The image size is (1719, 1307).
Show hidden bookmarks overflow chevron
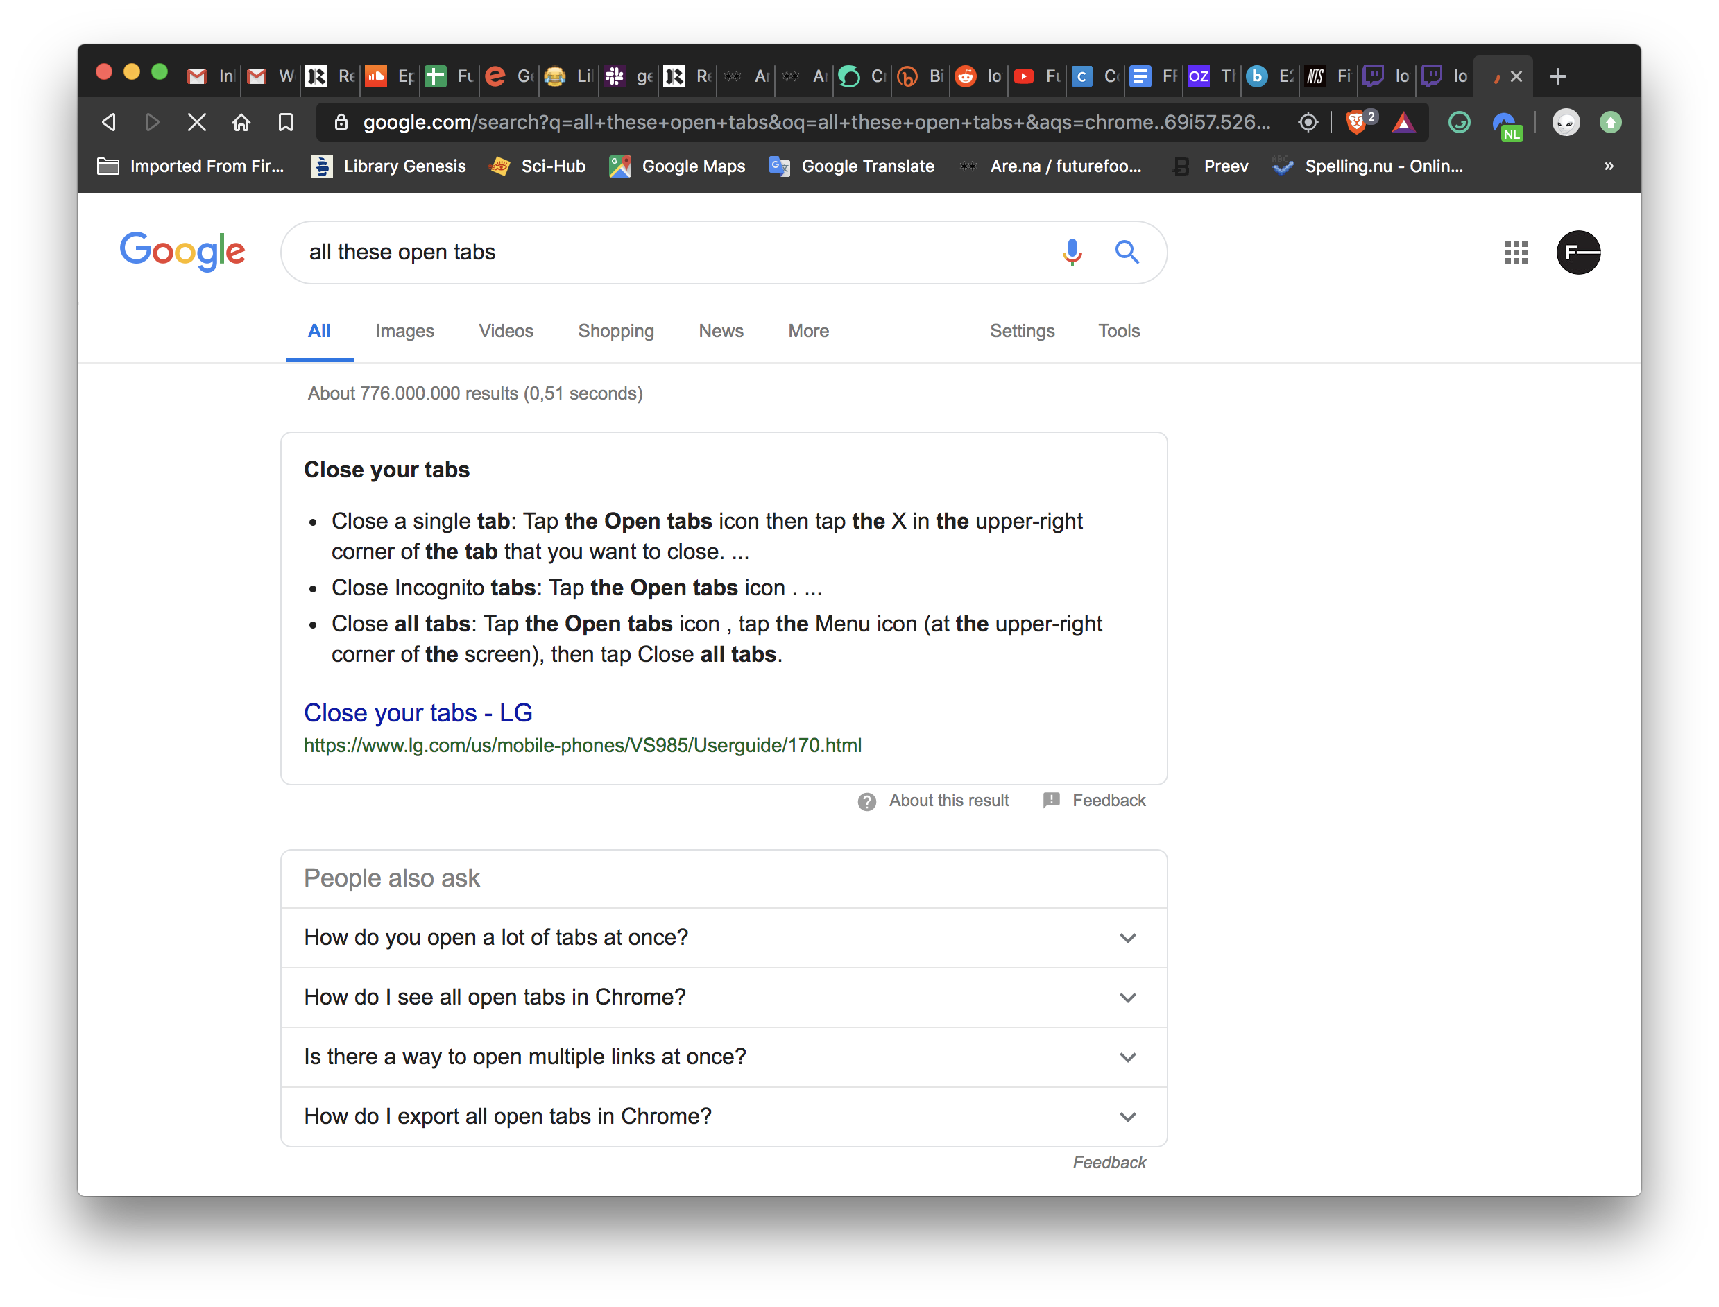point(1609,166)
